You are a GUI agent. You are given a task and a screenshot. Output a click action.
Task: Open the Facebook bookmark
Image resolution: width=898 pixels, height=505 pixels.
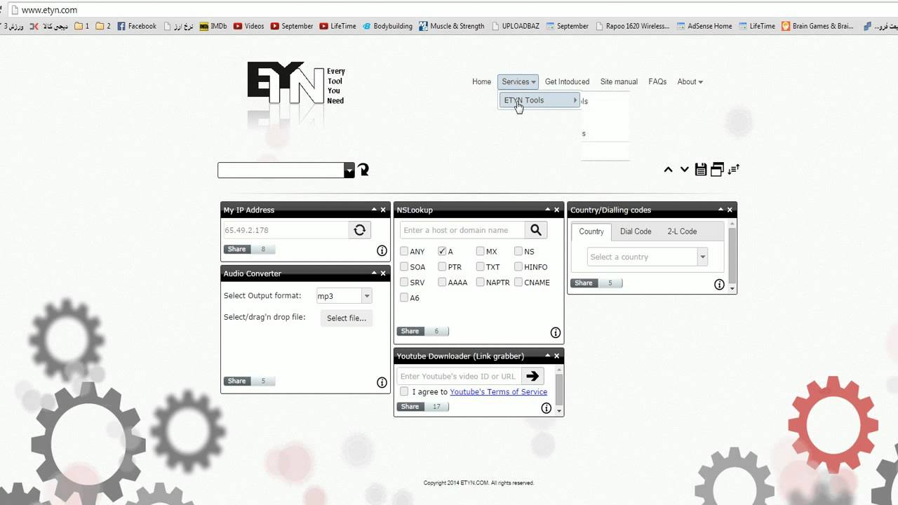coord(136,26)
